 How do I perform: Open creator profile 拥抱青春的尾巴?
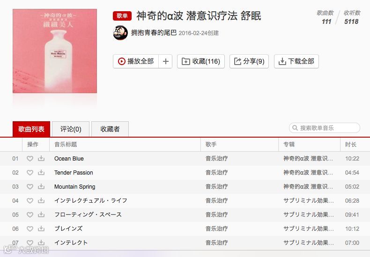click(154, 33)
